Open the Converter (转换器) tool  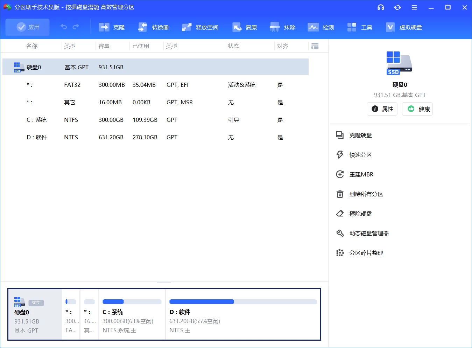(142, 27)
